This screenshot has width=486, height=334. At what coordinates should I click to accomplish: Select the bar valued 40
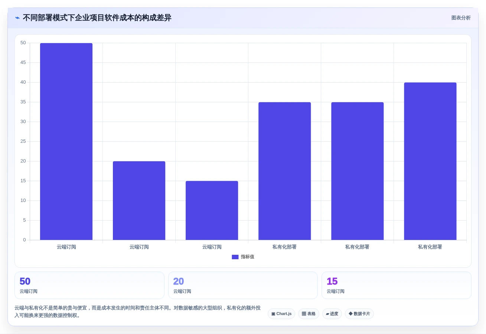click(430, 161)
